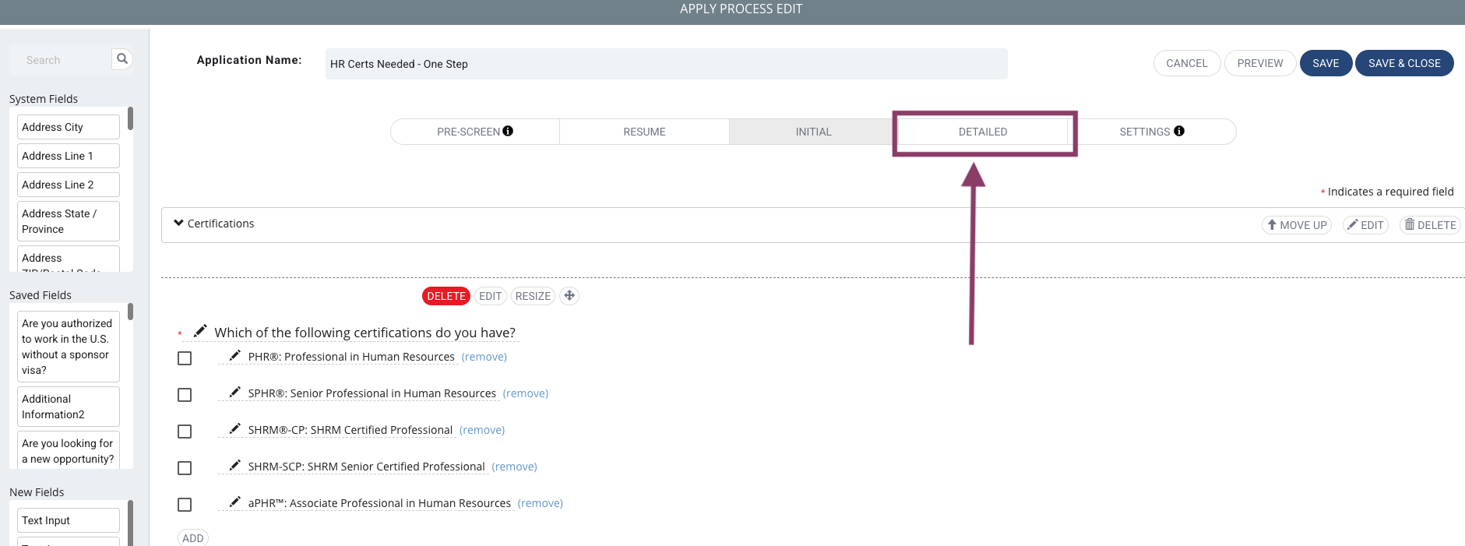Image resolution: width=1465 pixels, height=546 pixels.
Task: Click pencil icon for SHRM-SCP option
Action: [234, 466]
